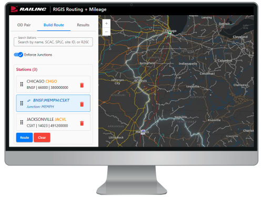Screen dimensions: 263x197
Task: Click the Louisville label on the map
Action: (x=193, y=86)
